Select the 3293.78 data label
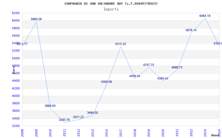The height and width of the screenshot is (138, 222). (64, 120)
